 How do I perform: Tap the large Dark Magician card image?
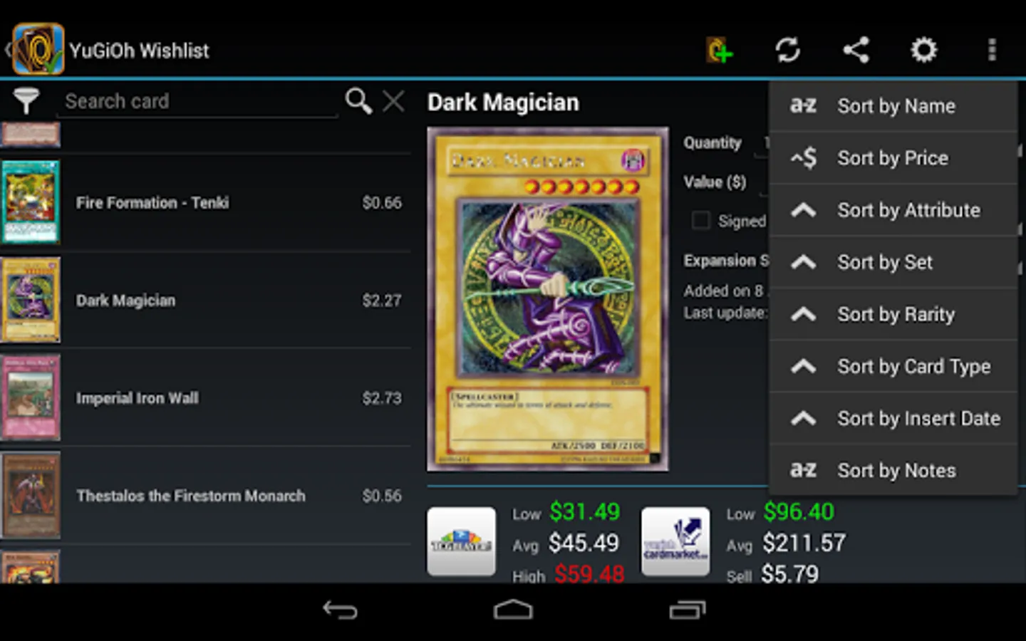[x=547, y=299]
